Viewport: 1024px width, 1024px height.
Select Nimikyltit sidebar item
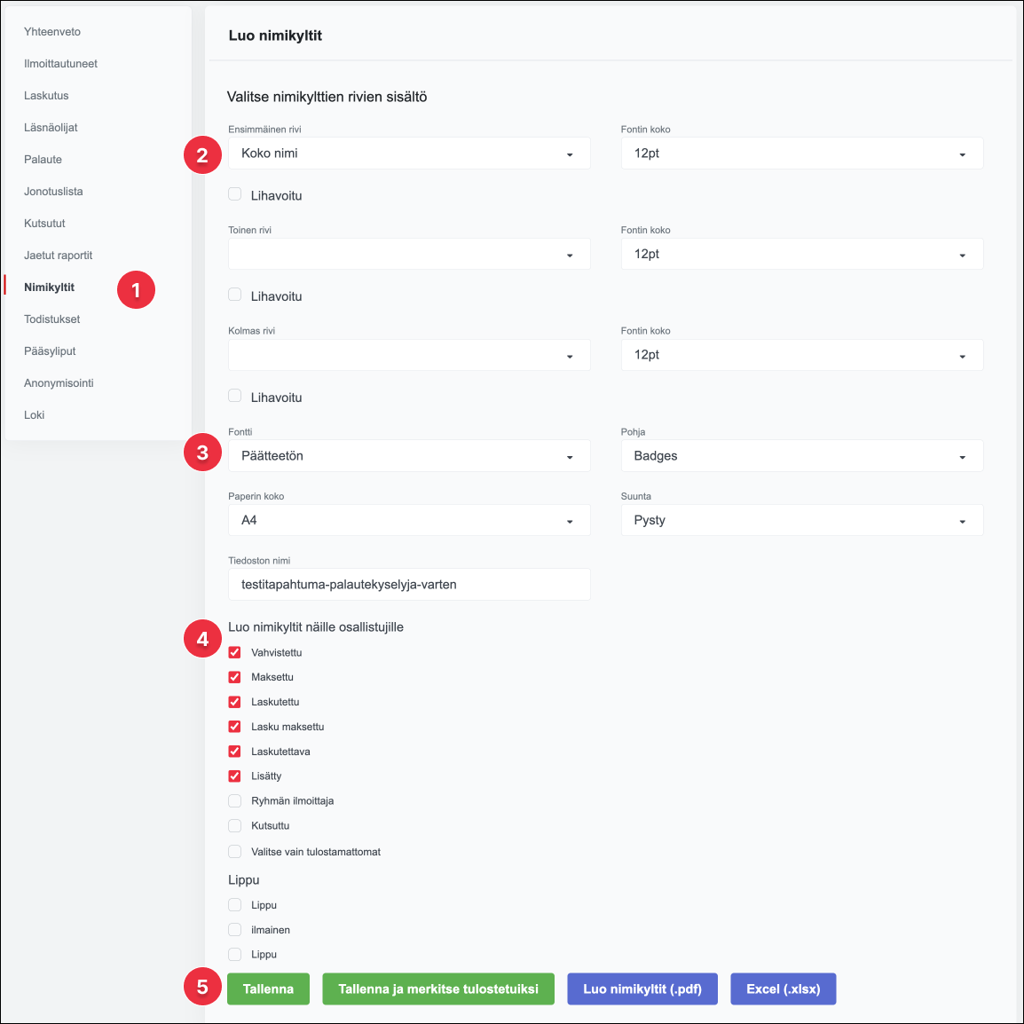click(50, 288)
